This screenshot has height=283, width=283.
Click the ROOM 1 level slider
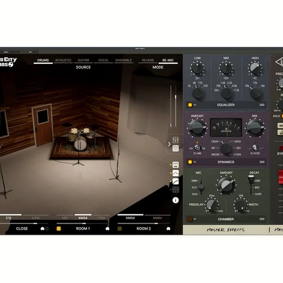pyautogui.click(x=83, y=223)
